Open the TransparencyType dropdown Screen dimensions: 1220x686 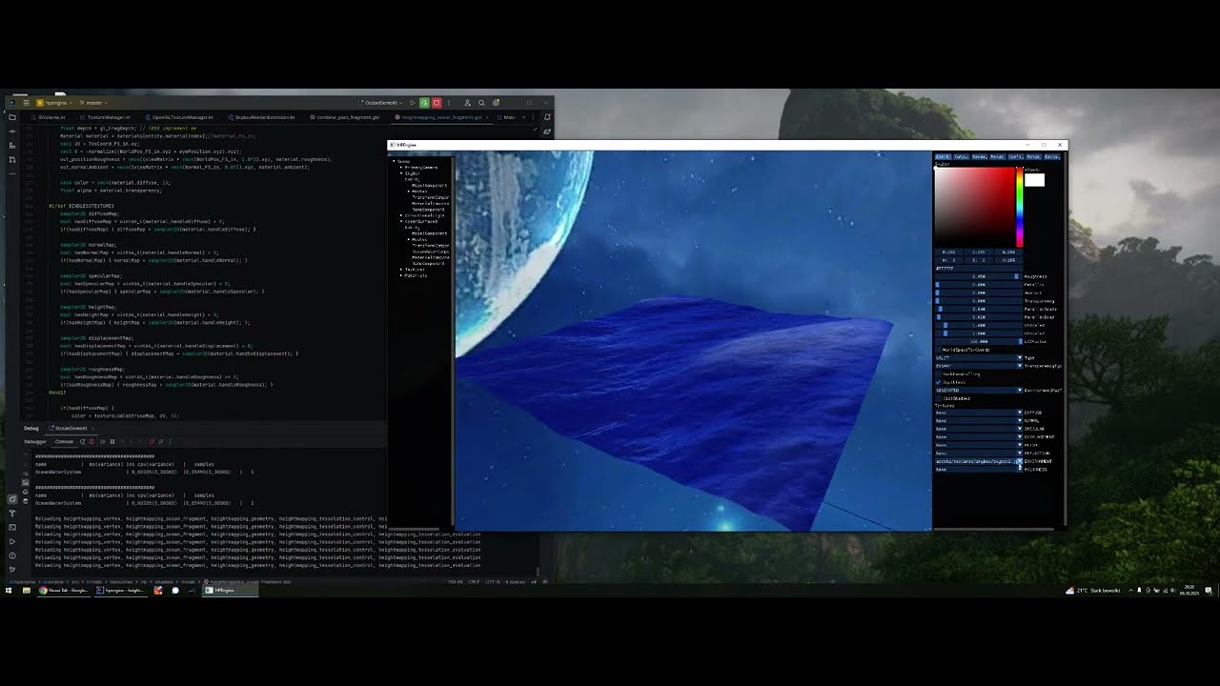pyautogui.click(x=978, y=366)
